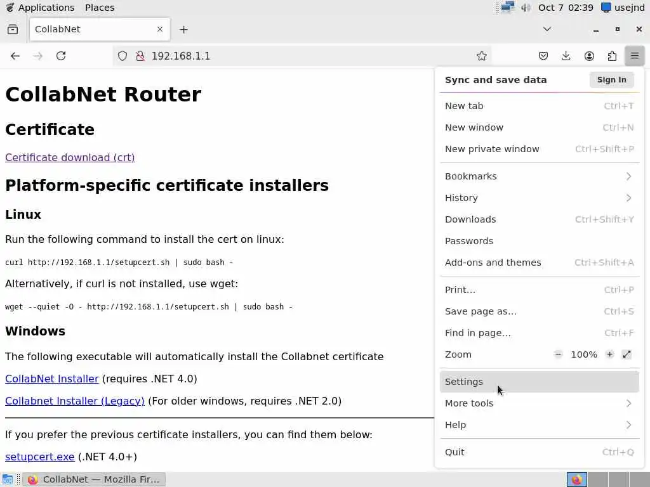The width and height of the screenshot is (650, 487).
Task: Enter full screen mode icon
Action: [627, 354]
